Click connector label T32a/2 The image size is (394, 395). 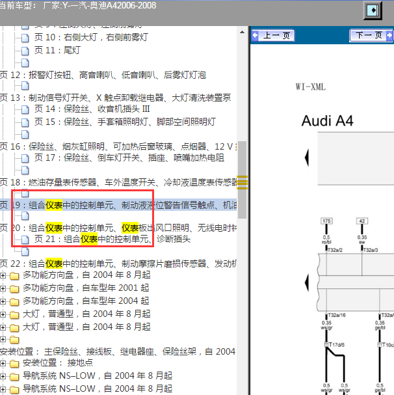[335, 250]
